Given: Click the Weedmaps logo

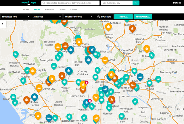Looking at the screenshot, I should (x=29, y=3).
